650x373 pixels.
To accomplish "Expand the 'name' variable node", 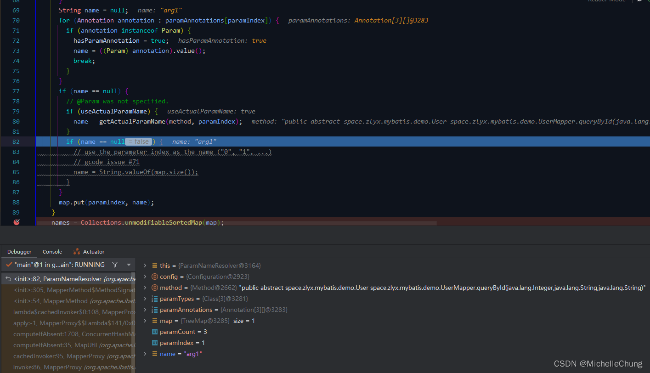I will (x=145, y=354).
